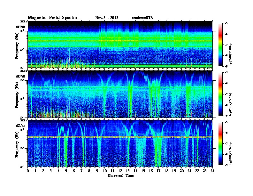Click the "32Hz" label atop dZ/dt panel
Viewport: 253px width, 196px height.
pyautogui.click(x=24, y=120)
